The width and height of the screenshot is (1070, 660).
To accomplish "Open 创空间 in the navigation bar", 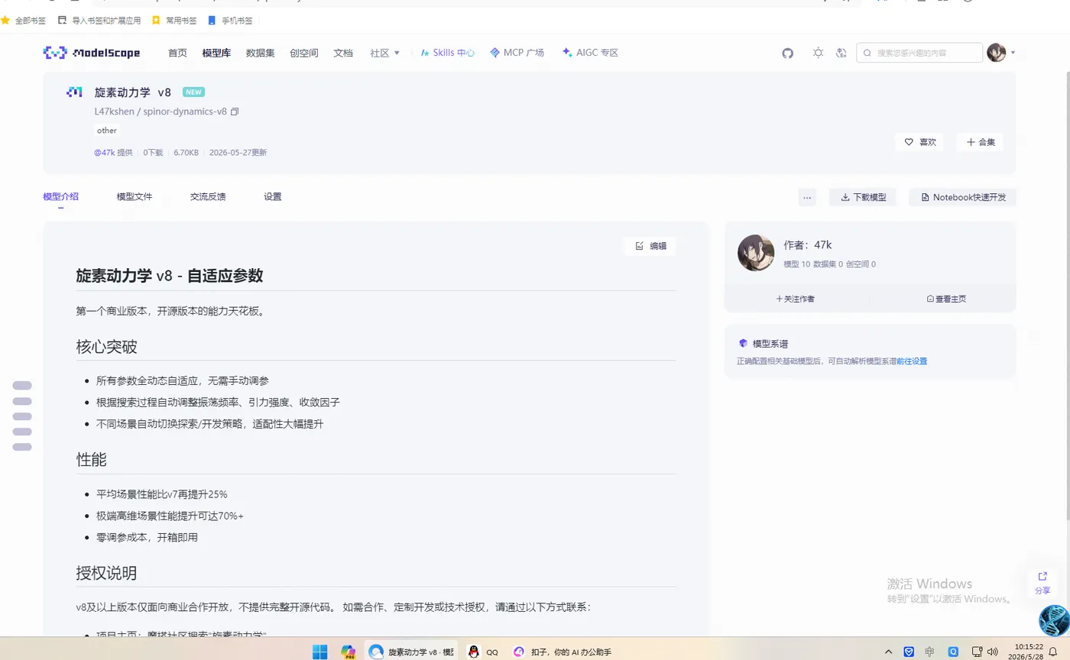I will tap(304, 53).
